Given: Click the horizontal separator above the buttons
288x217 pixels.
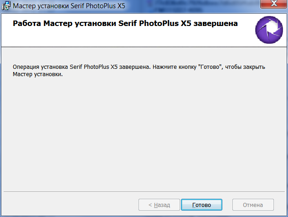Looking at the screenshot, I should (144, 191).
